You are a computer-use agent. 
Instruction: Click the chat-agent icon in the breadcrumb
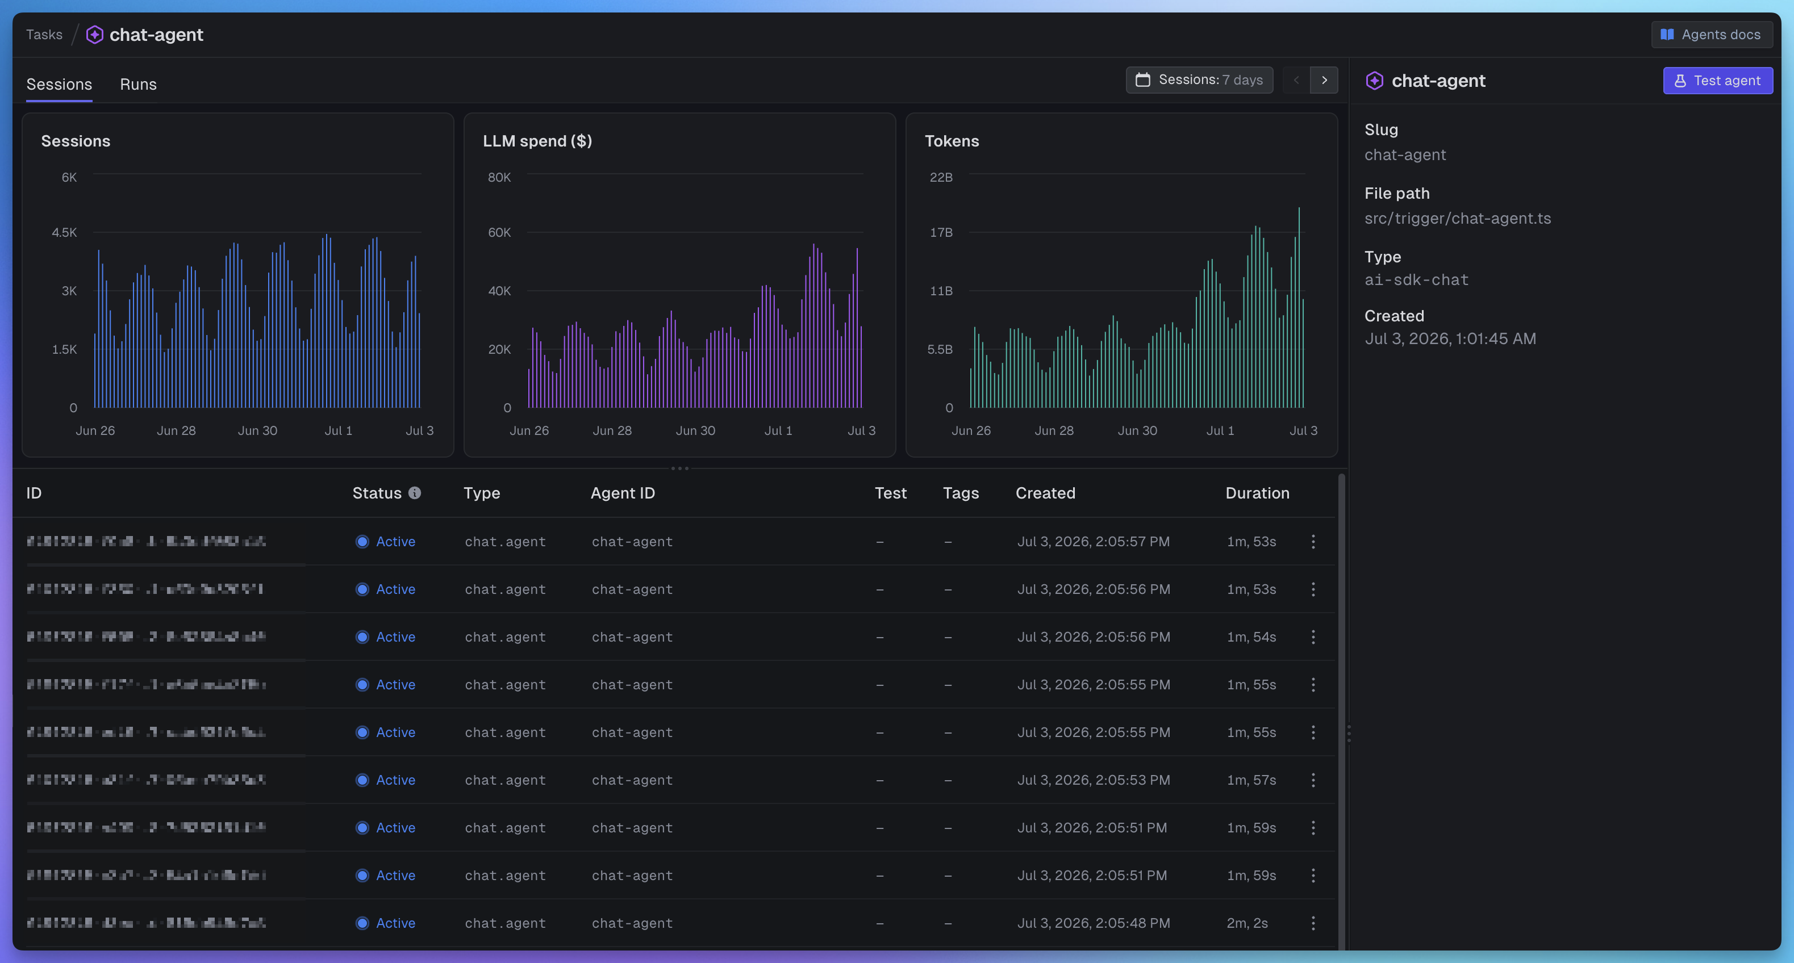click(x=95, y=35)
